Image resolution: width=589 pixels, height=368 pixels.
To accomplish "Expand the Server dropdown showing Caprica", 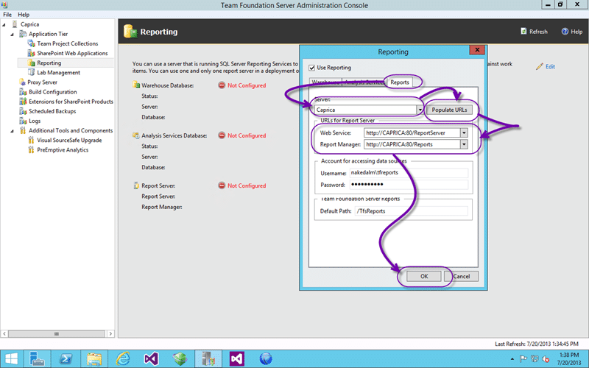I will [420, 110].
